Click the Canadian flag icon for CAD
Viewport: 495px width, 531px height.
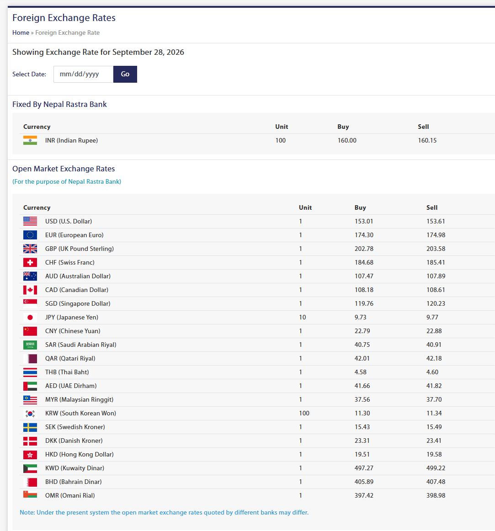coord(30,290)
